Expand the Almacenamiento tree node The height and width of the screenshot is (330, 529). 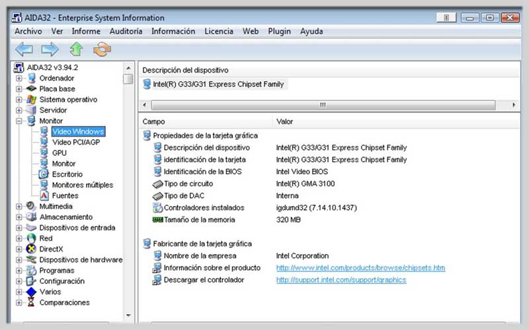pos(19,217)
